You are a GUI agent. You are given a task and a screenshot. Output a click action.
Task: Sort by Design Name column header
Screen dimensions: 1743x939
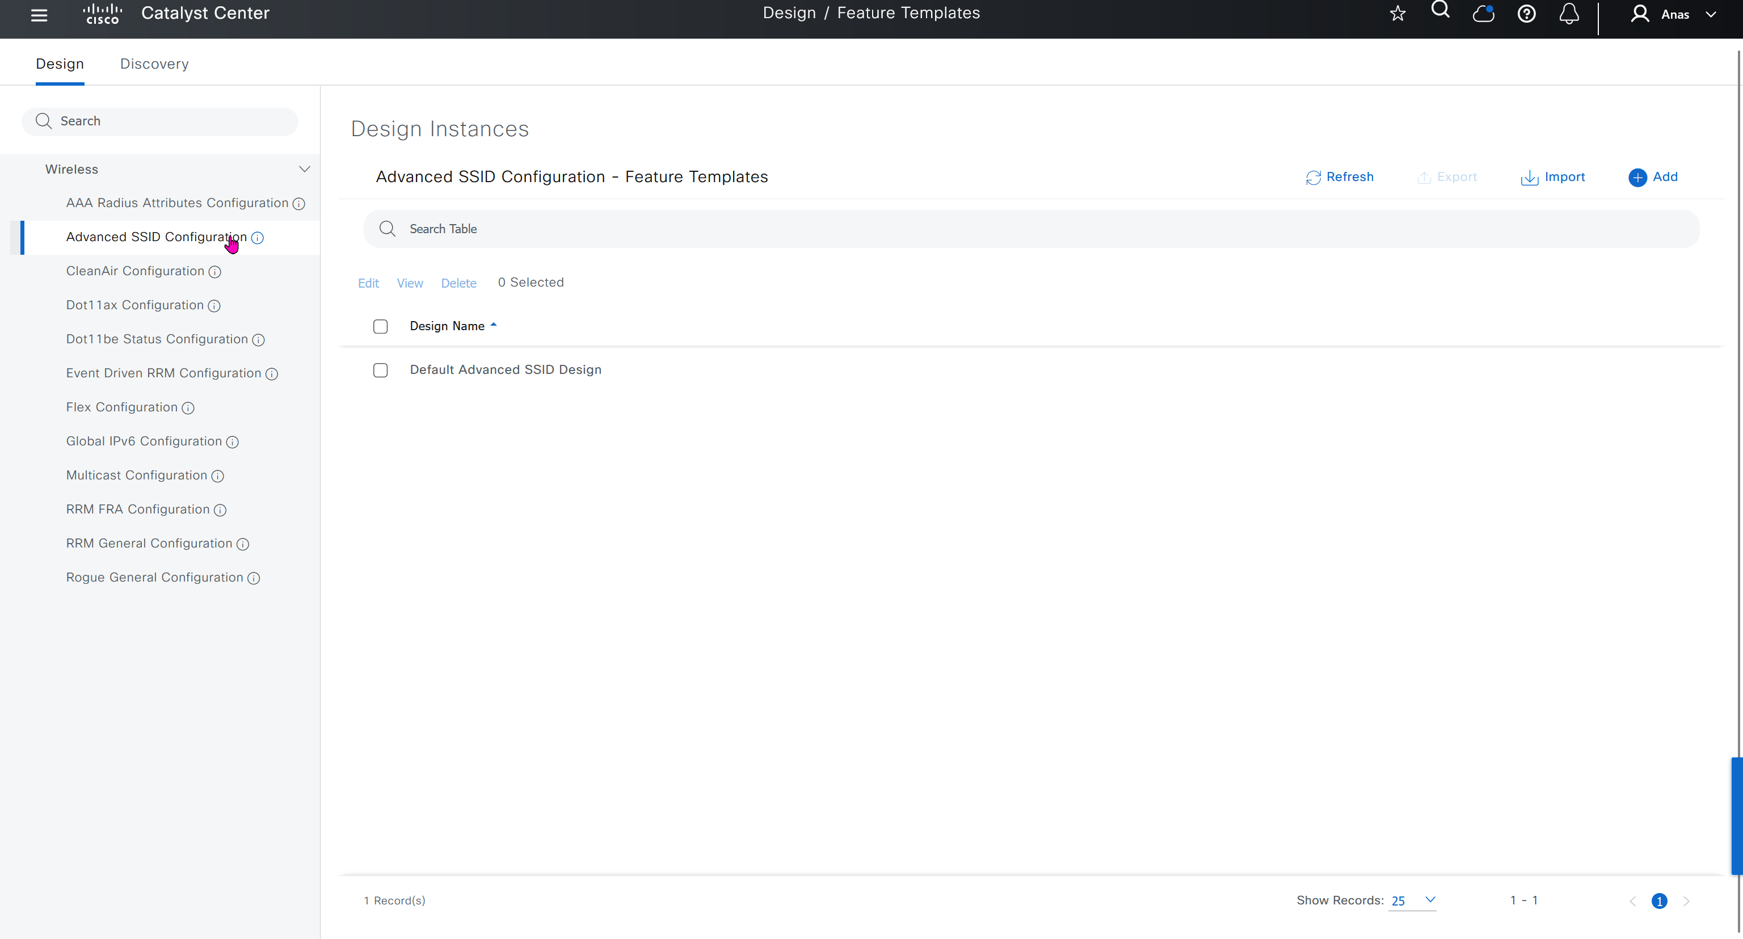[x=447, y=326]
